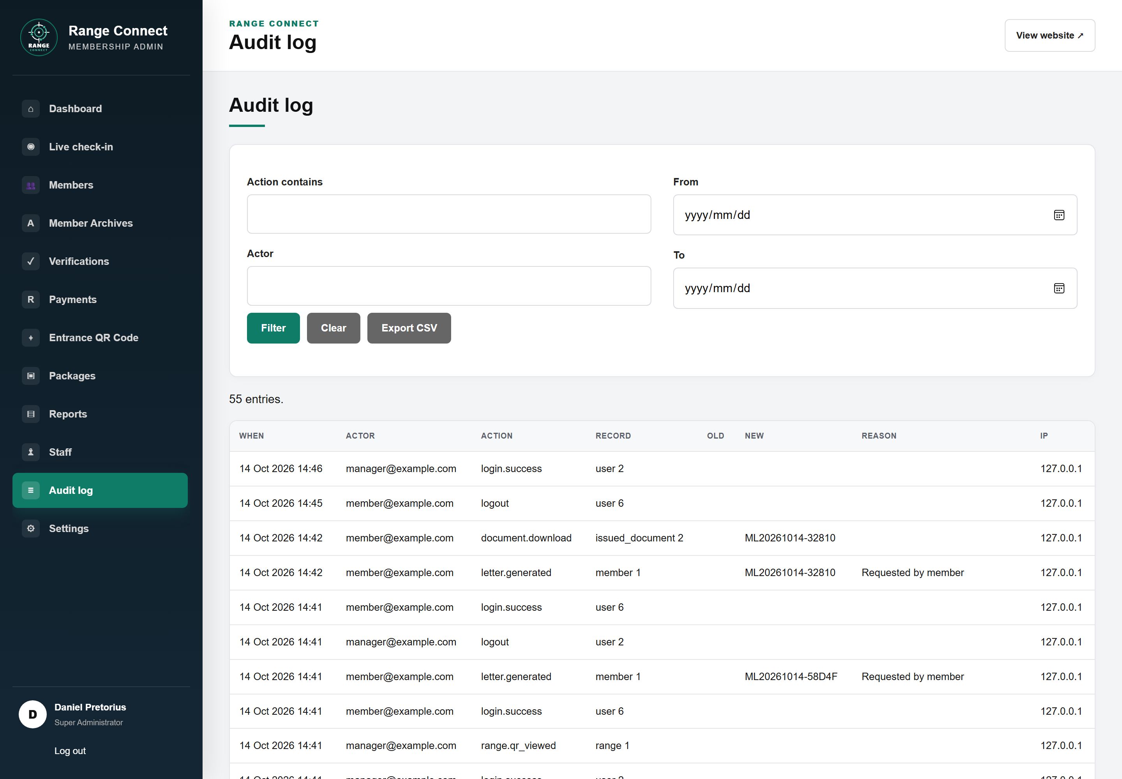Click the document.download action cell
The height and width of the screenshot is (779, 1122).
[x=526, y=538]
